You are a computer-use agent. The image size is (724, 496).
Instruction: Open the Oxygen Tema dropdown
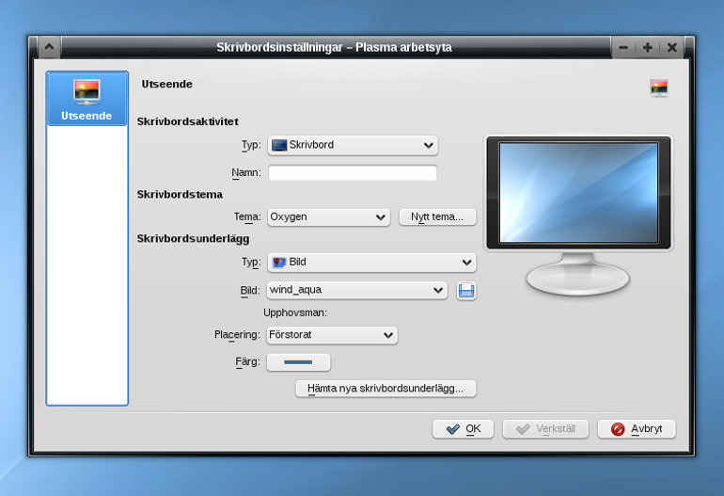[x=329, y=216]
